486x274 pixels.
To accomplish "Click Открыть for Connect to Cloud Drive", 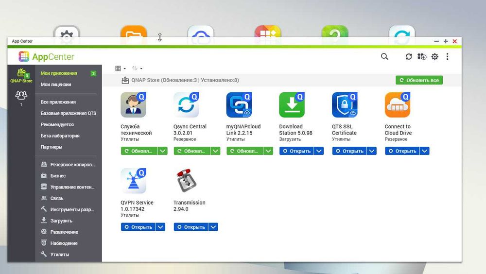I will click(x=402, y=151).
